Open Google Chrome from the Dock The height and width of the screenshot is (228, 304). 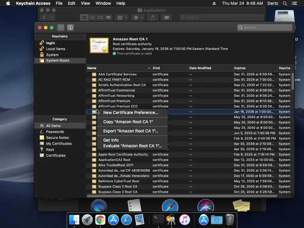(x=100, y=220)
